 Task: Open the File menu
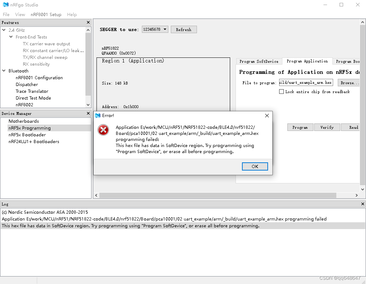(x=6, y=14)
